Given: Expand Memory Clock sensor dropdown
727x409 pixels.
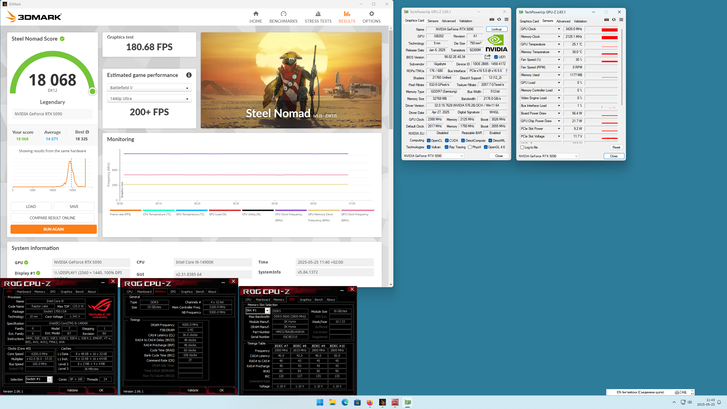Looking at the screenshot, I should pos(559,37).
